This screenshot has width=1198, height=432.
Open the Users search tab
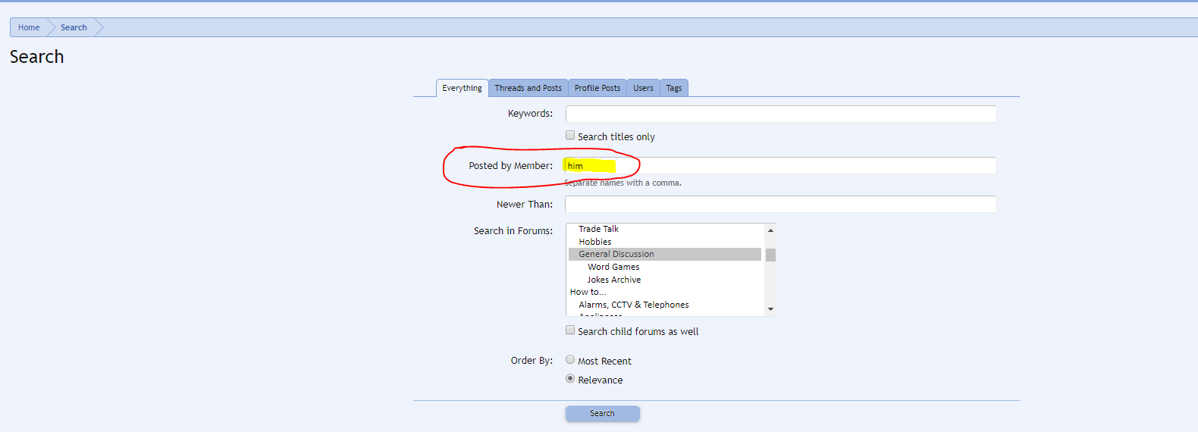click(643, 88)
